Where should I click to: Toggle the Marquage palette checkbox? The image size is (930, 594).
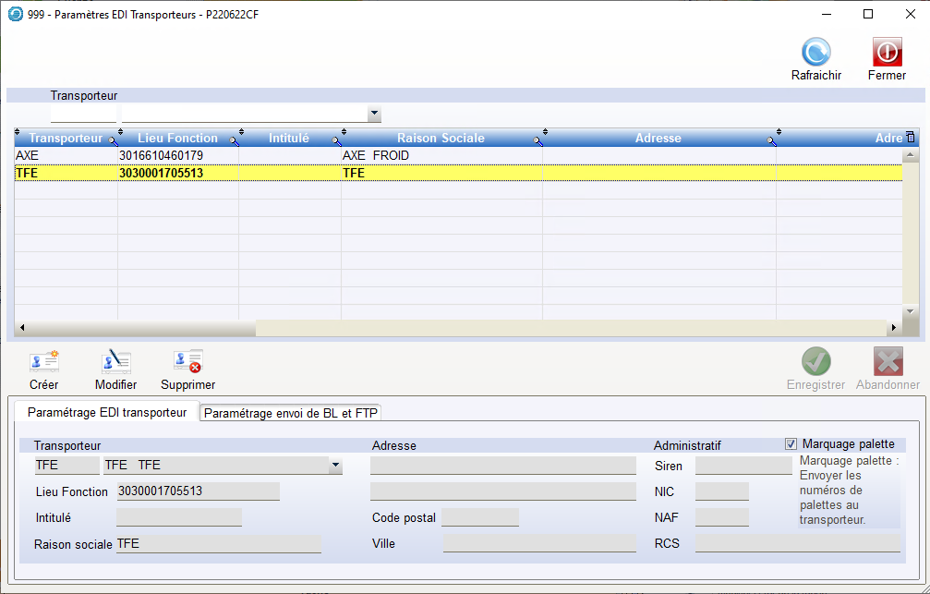pos(791,444)
